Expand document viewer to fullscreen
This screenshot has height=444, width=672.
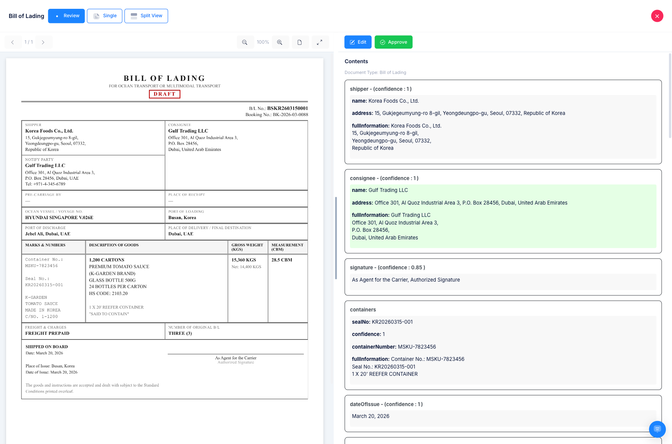pyautogui.click(x=320, y=42)
